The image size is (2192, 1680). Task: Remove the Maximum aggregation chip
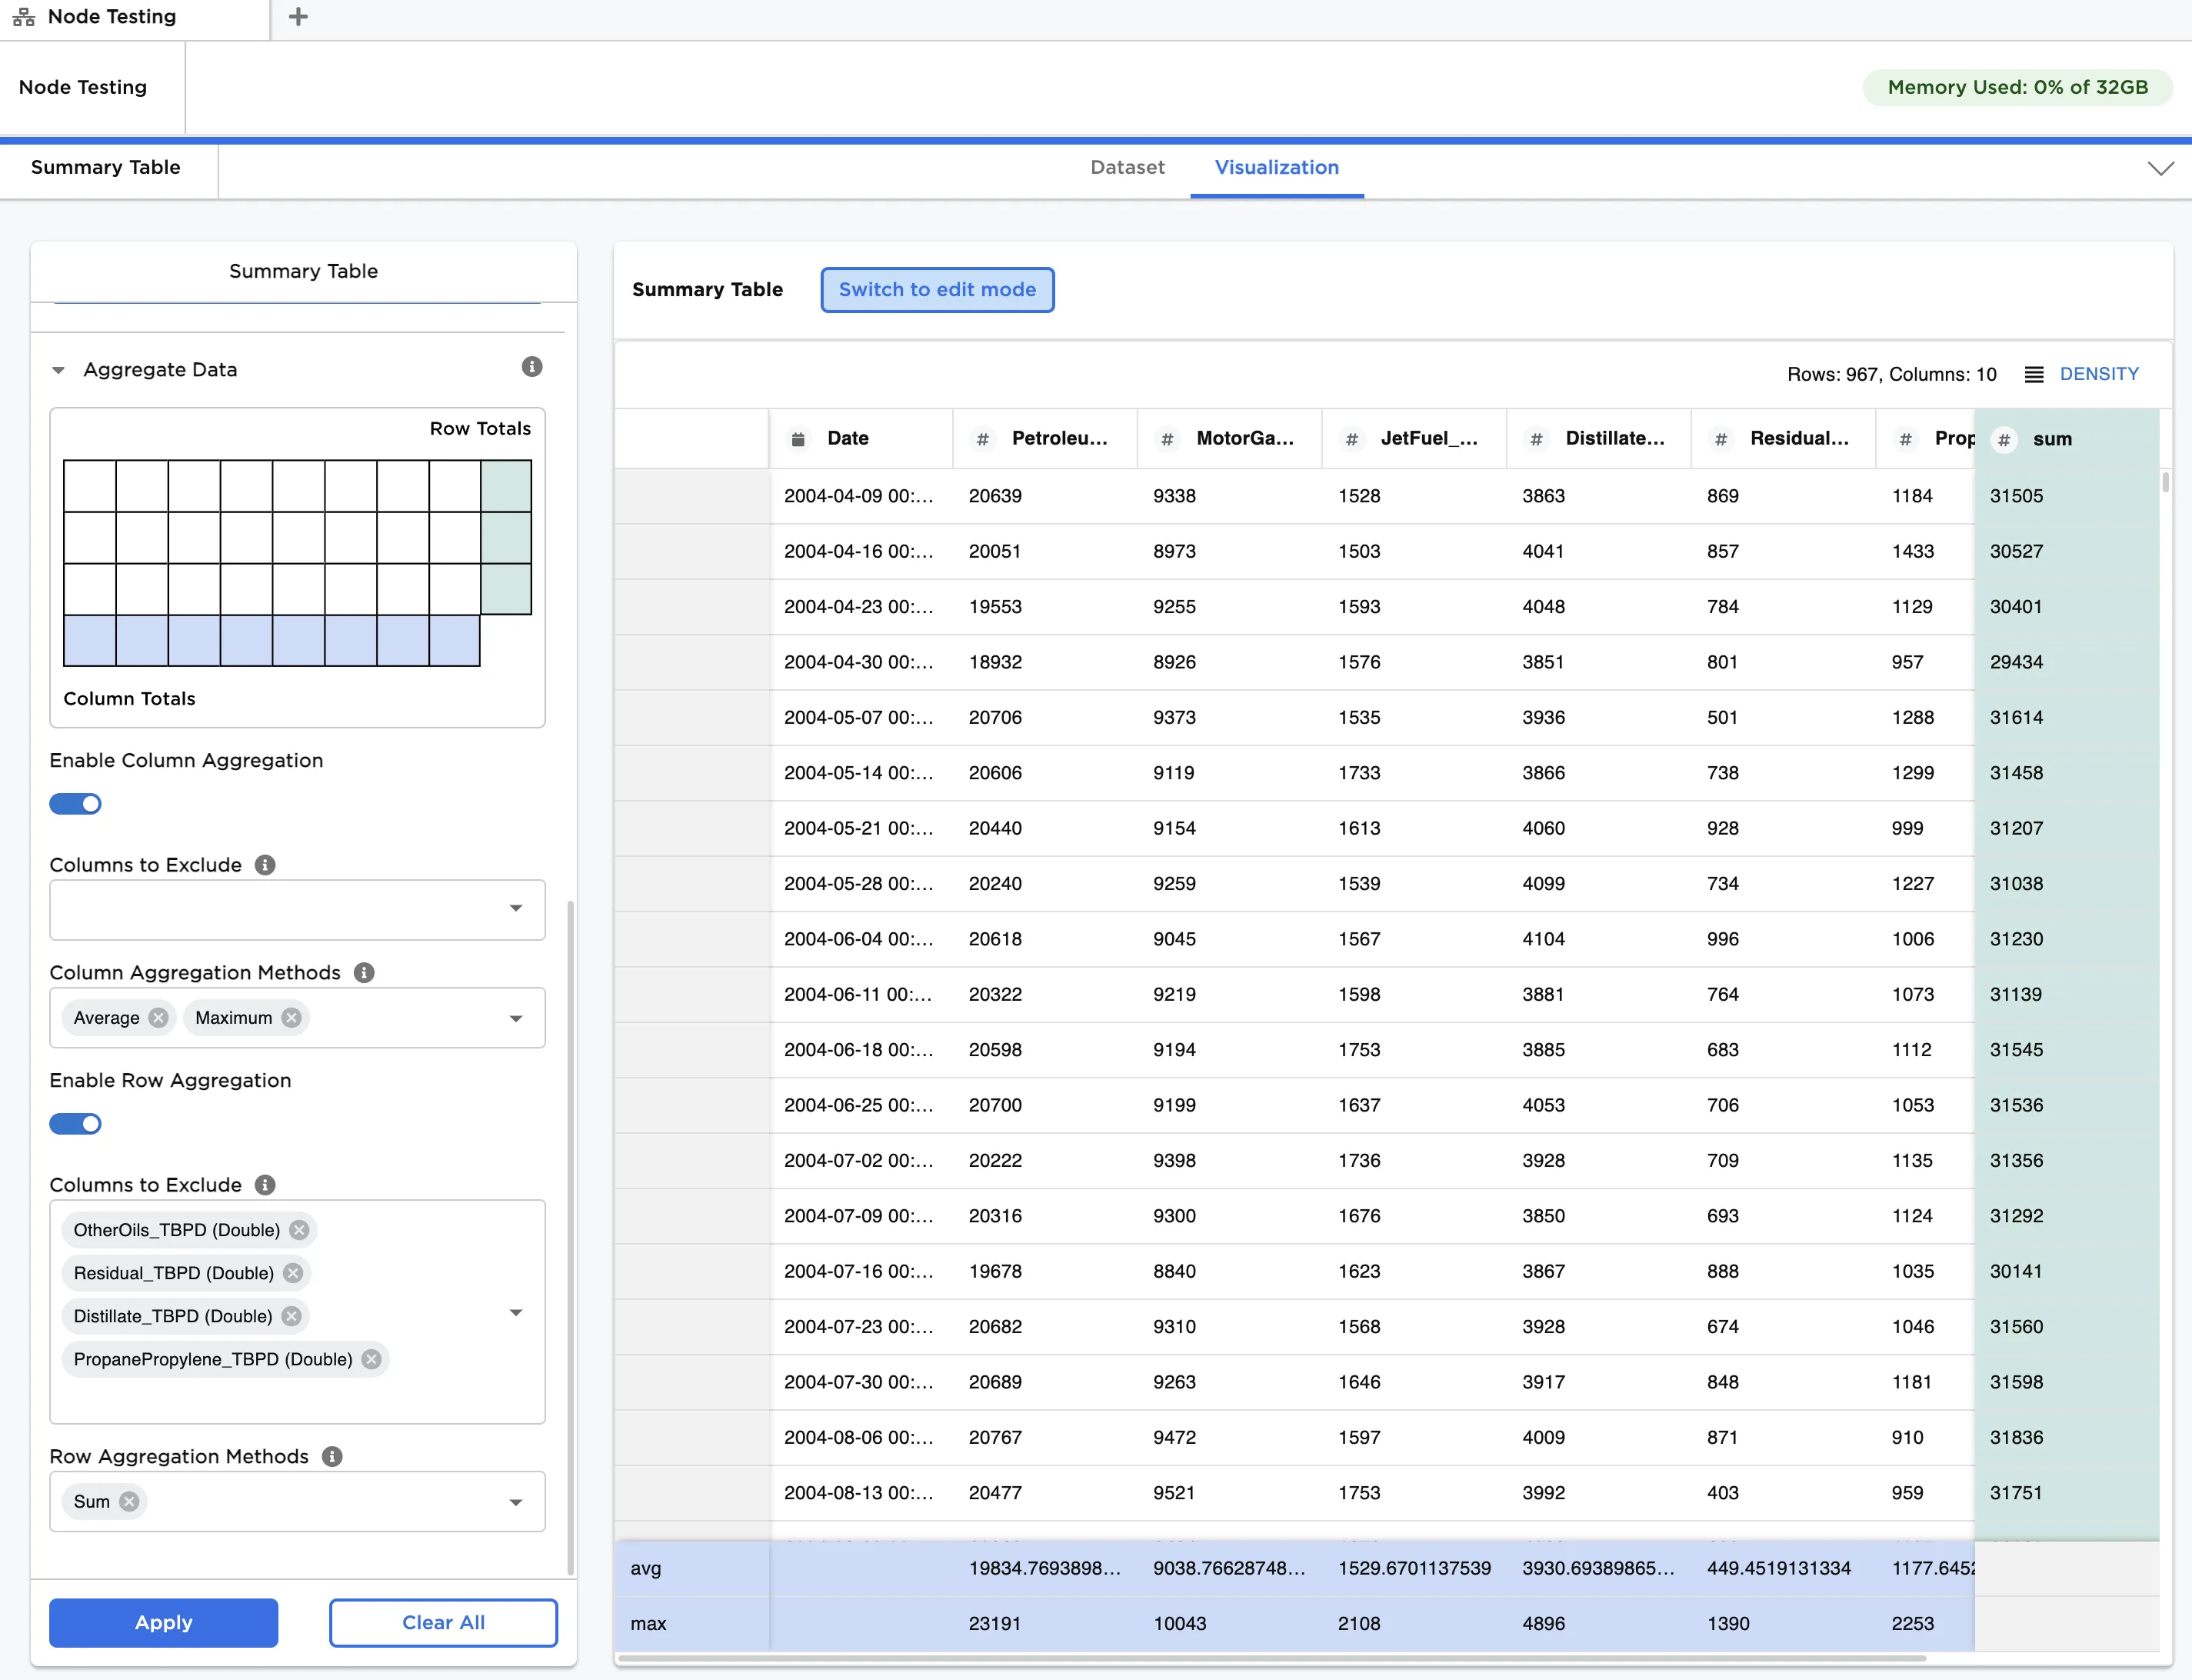[291, 1018]
